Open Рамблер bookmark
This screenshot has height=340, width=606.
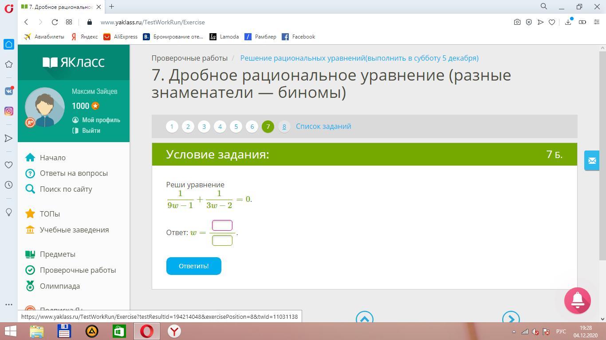(260, 37)
